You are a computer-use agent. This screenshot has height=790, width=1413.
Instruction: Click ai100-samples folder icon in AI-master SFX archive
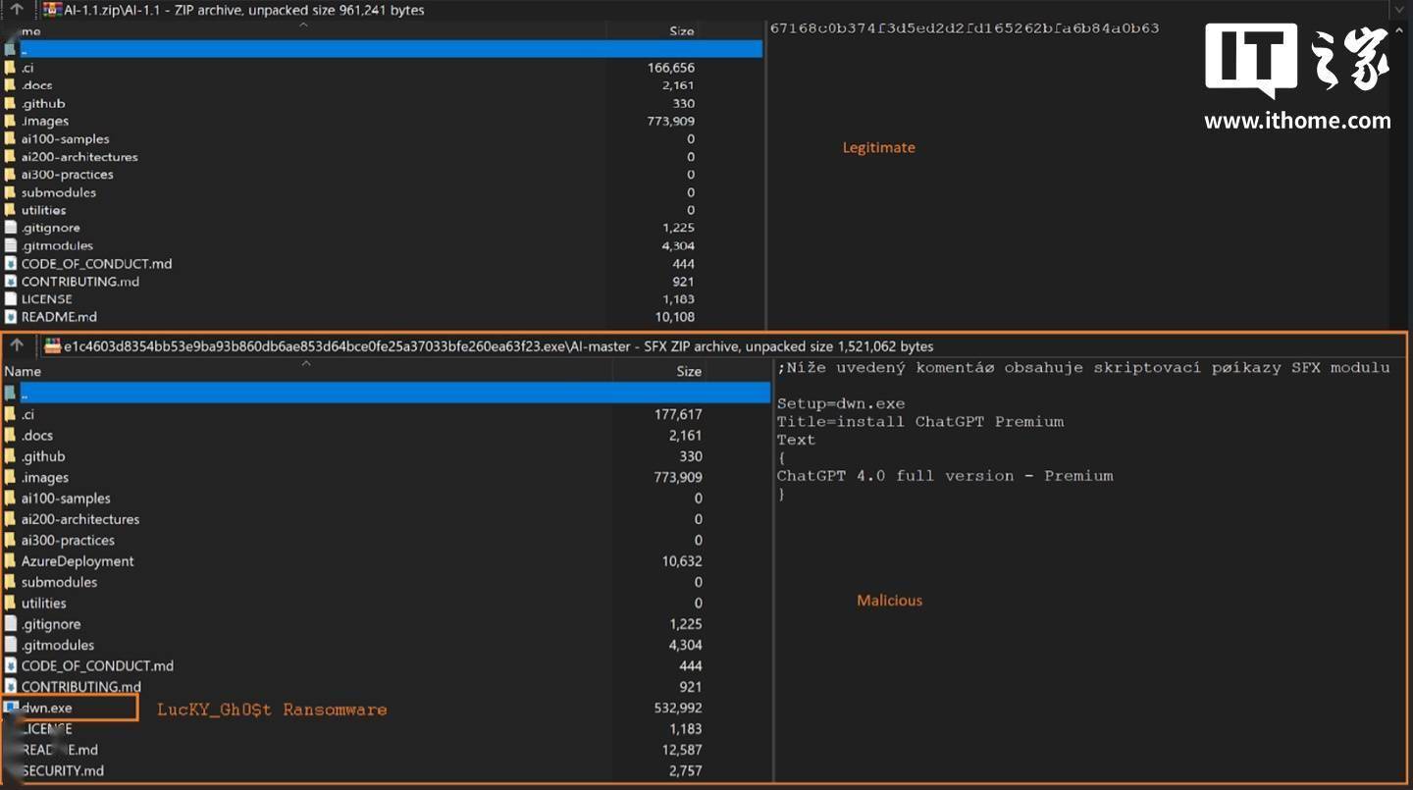(x=10, y=498)
